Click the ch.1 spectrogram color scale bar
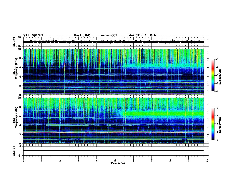 pyautogui.click(x=213, y=75)
